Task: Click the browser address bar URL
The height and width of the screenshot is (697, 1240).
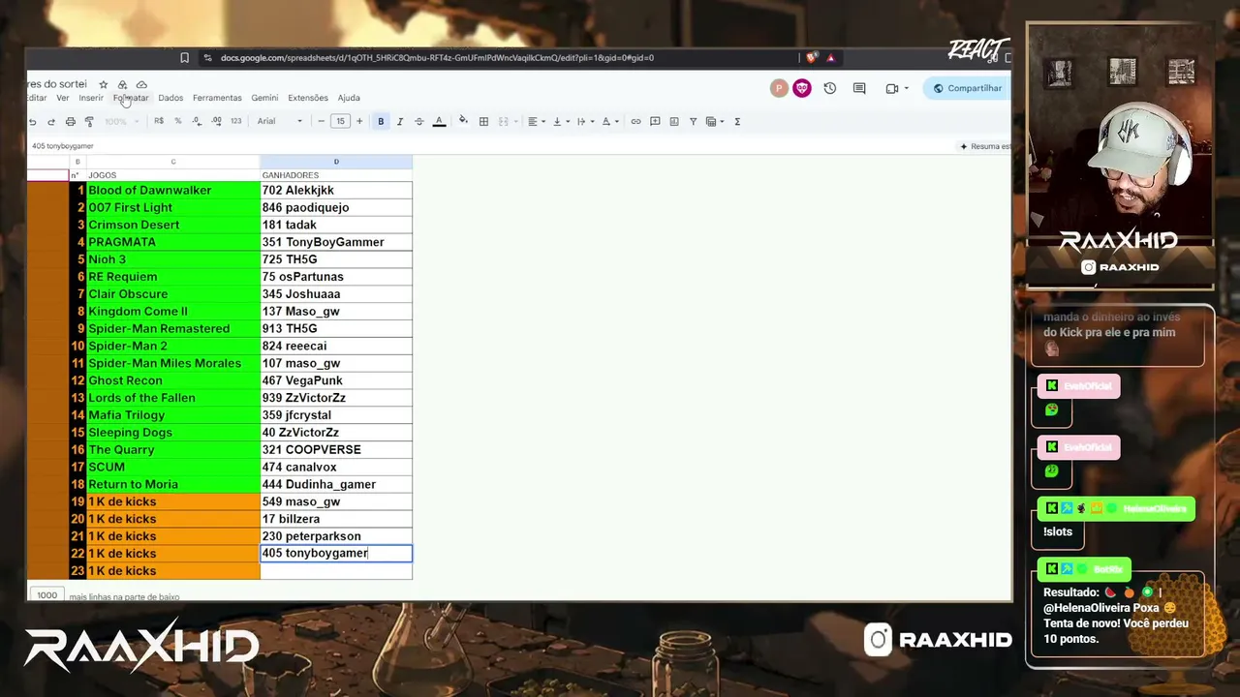Action: pos(437,58)
